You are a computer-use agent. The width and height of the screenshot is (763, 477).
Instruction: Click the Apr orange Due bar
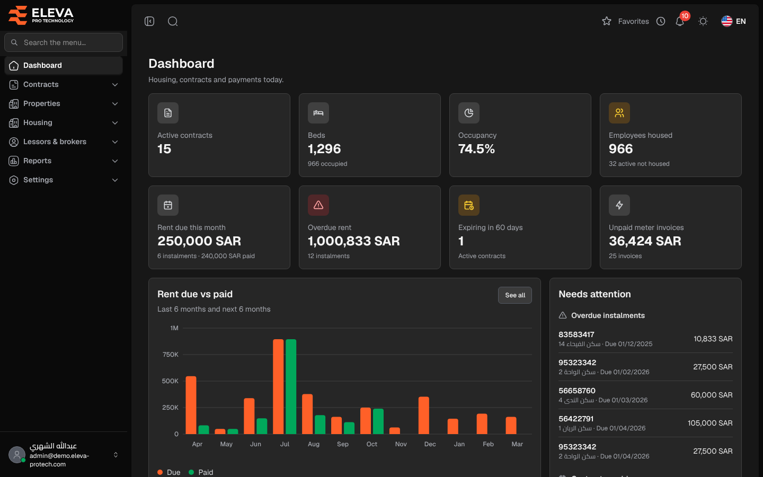click(191, 405)
